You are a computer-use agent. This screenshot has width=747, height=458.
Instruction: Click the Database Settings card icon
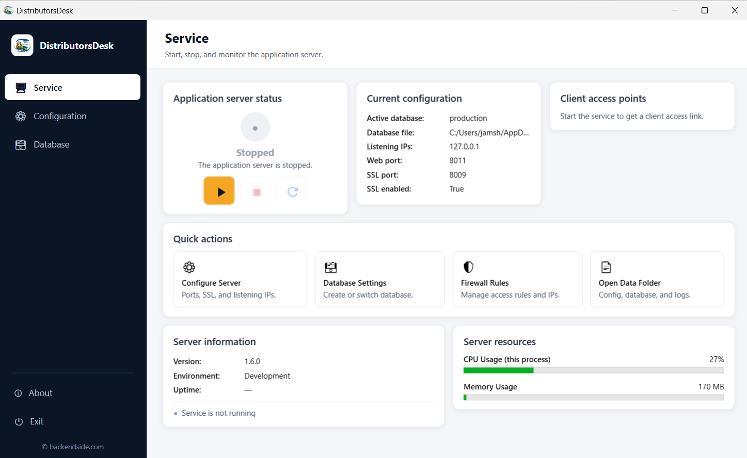point(330,267)
